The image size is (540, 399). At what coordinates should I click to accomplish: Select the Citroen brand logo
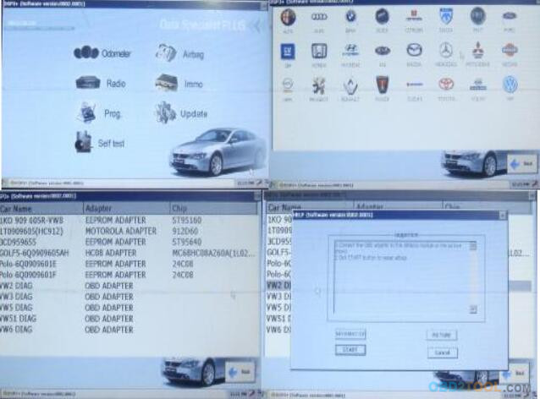click(414, 17)
